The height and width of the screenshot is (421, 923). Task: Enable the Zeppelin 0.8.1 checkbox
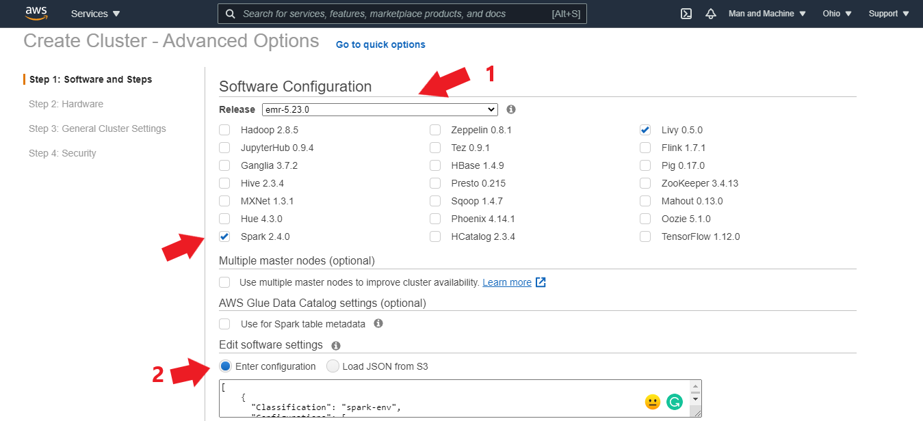[x=435, y=130]
